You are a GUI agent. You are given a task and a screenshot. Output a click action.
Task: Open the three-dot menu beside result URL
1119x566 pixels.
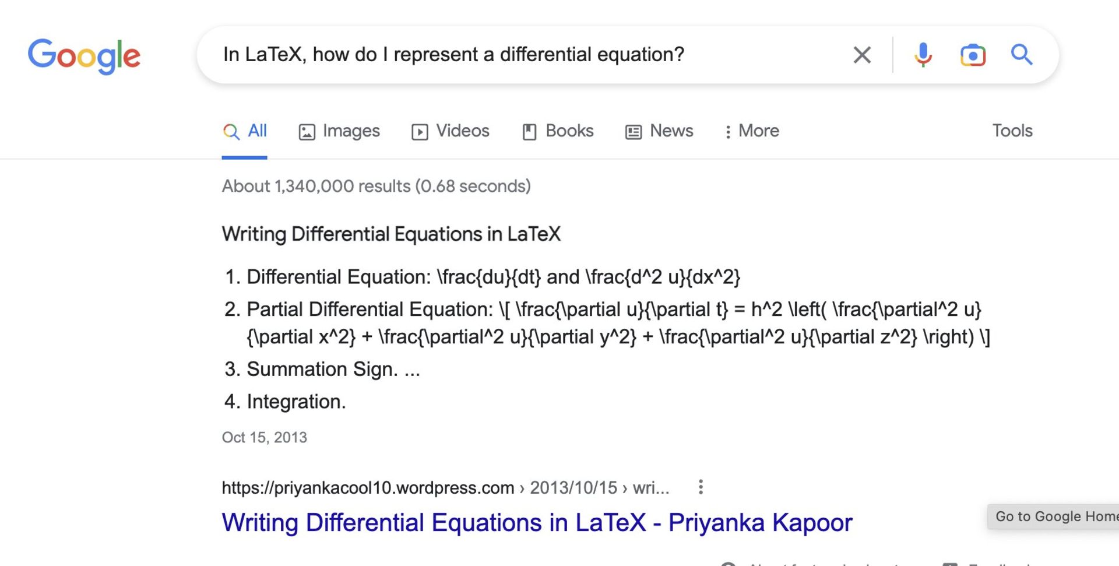point(701,487)
